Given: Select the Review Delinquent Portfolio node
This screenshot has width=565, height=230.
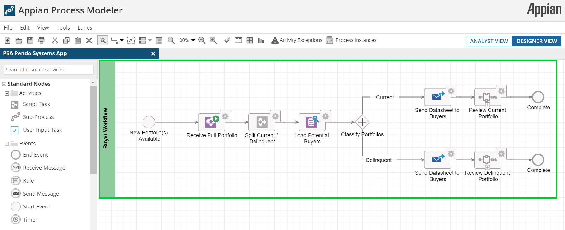Looking at the screenshot, I should 488,160.
